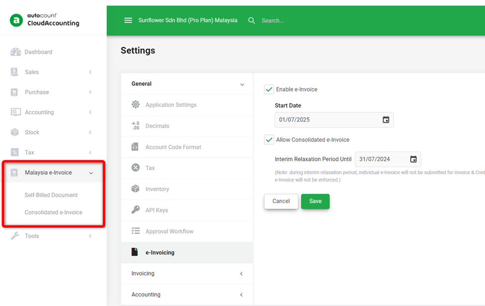The width and height of the screenshot is (485, 306).
Task: Click the Sunflower Sdn Bhd company name
Action: [188, 20]
